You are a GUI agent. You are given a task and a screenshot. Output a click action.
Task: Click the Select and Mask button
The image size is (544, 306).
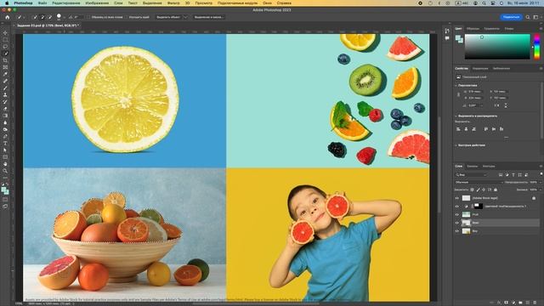pos(209,17)
